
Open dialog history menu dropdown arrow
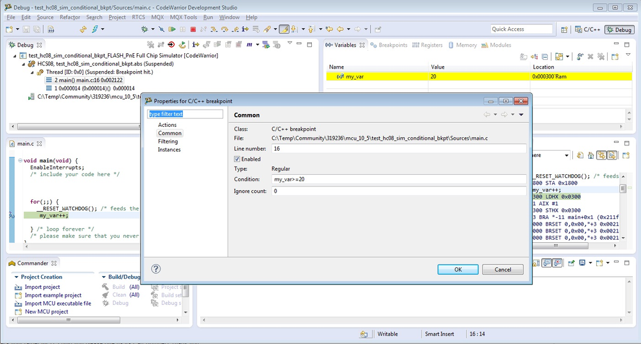click(x=521, y=115)
